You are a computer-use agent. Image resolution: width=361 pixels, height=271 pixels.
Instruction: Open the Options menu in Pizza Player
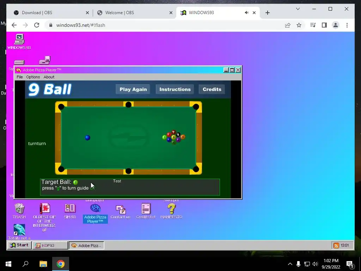[33, 77]
